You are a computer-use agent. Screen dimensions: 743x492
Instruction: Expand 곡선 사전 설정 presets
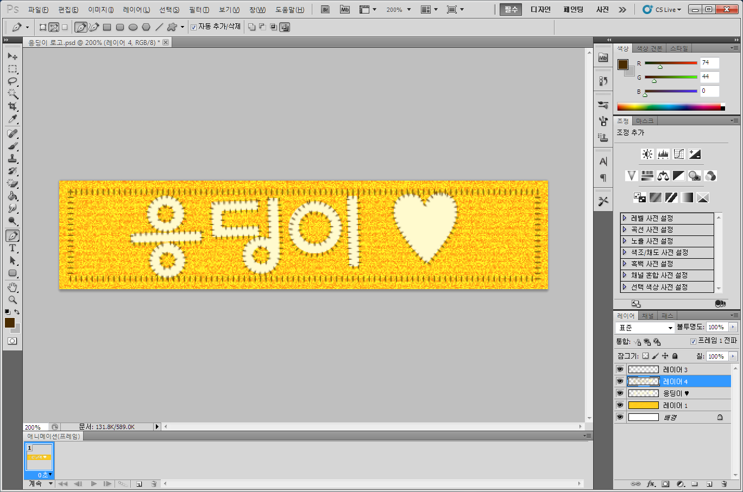pos(625,229)
